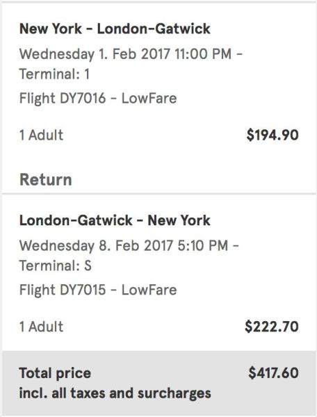Click the London-Gatwick - New York heading
317x417 pixels.
115,220
